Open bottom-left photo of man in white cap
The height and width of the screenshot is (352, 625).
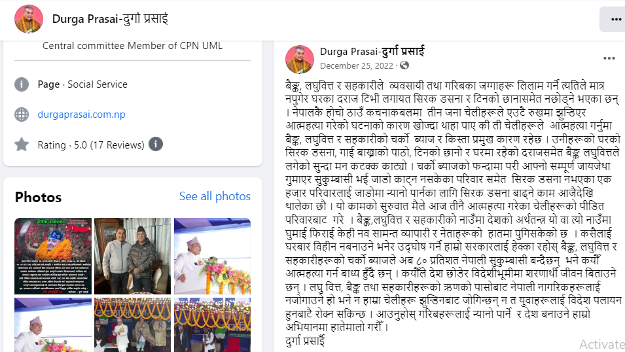[x=53, y=325]
